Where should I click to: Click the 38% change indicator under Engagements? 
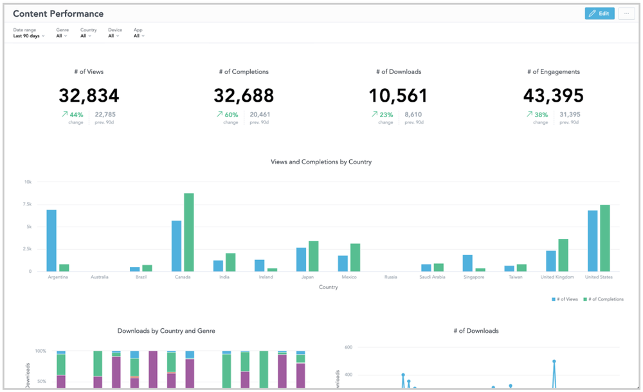tap(537, 115)
